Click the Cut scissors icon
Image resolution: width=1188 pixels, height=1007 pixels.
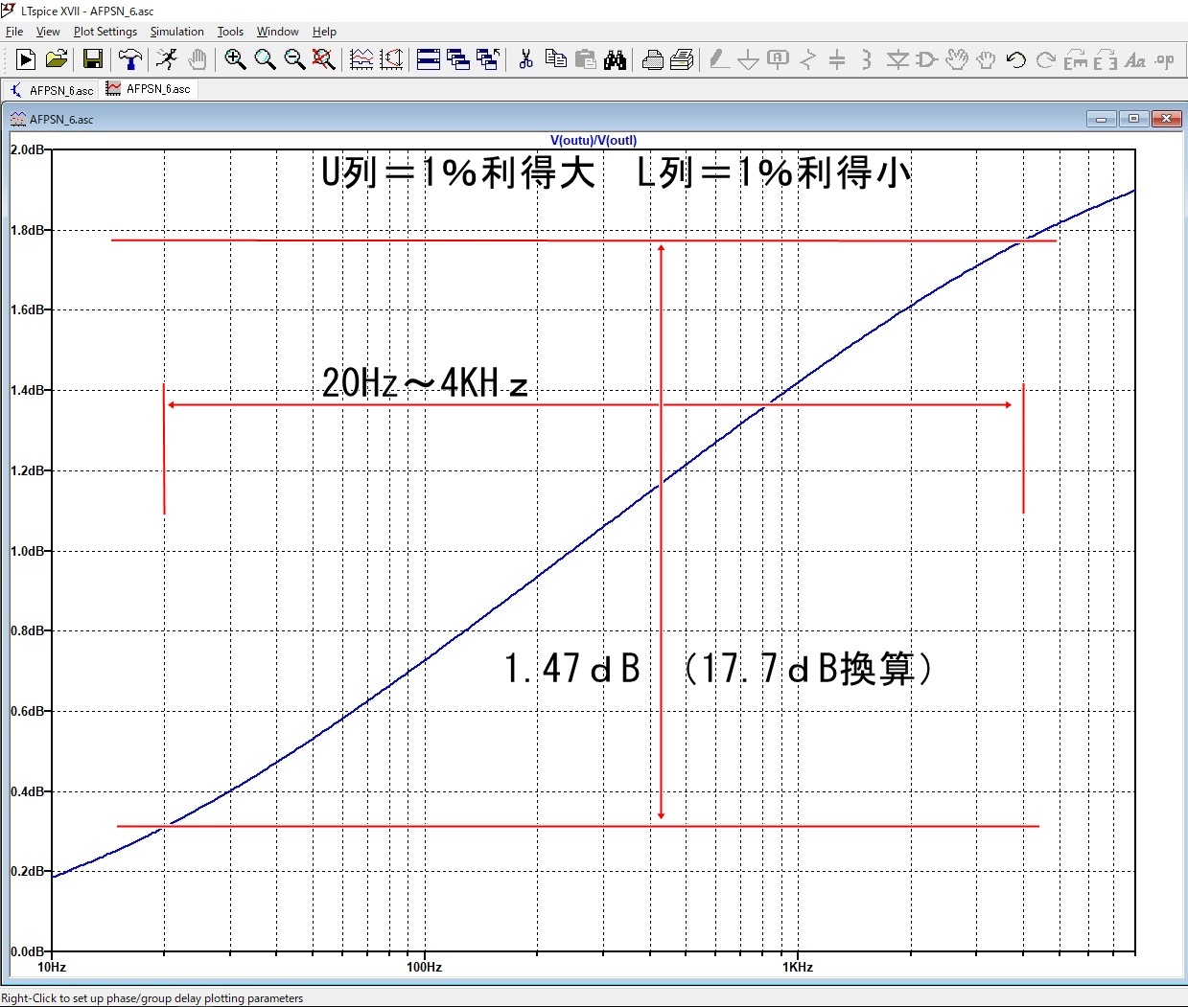point(525,59)
